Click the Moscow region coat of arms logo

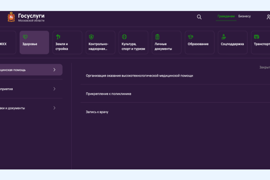(x=11, y=17)
